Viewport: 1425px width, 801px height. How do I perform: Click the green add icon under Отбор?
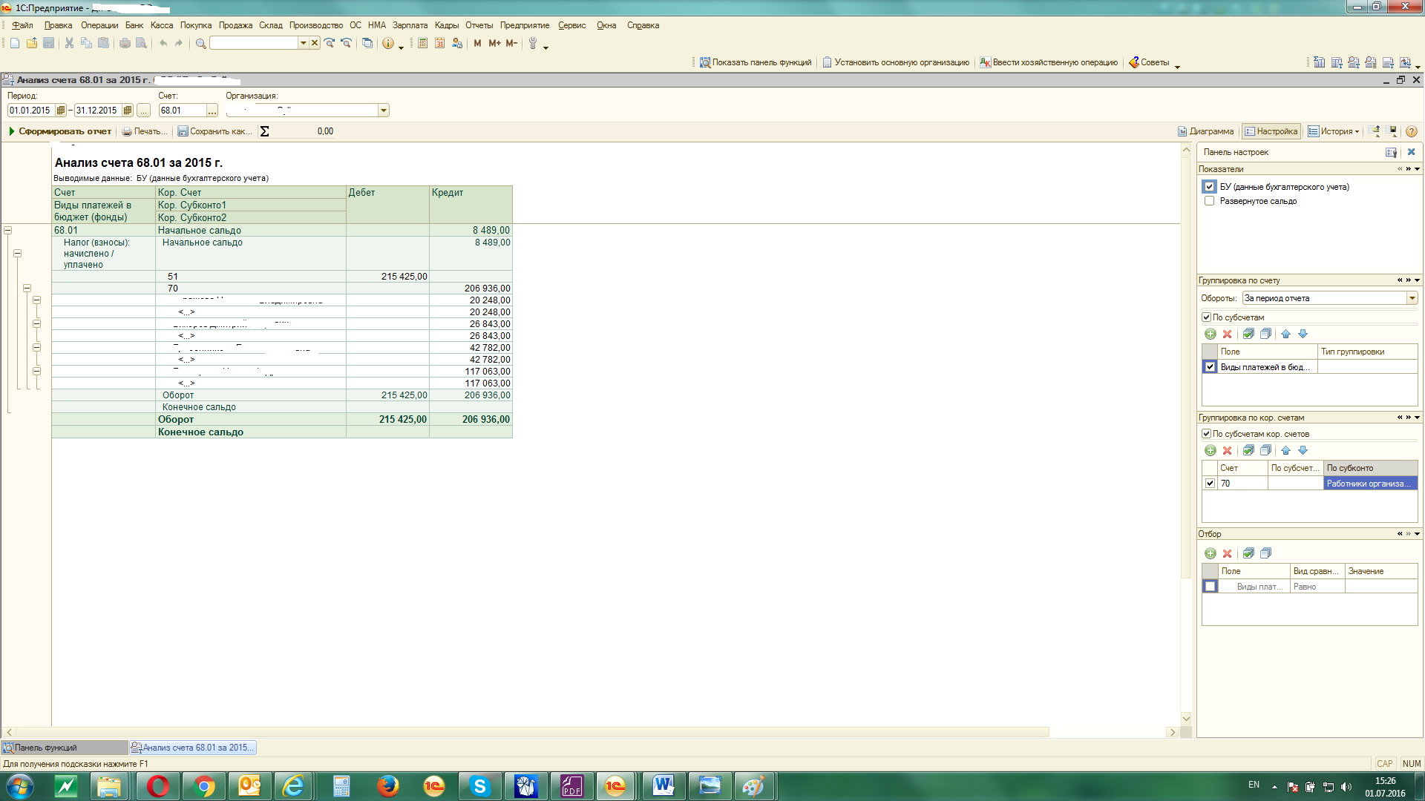point(1210,553)
